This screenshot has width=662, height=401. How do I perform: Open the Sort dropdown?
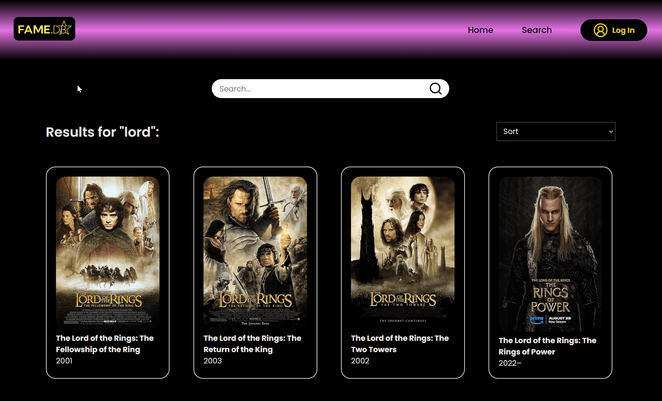click(556, 131)
